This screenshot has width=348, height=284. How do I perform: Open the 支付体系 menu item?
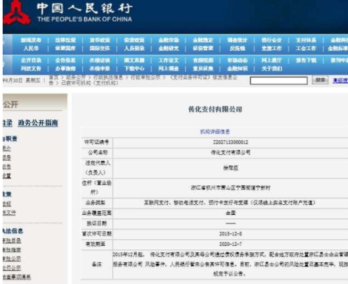(x=306, y=40)
